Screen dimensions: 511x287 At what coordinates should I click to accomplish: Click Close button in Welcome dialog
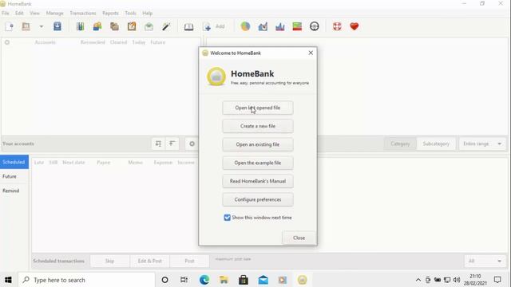pos(299,238)
